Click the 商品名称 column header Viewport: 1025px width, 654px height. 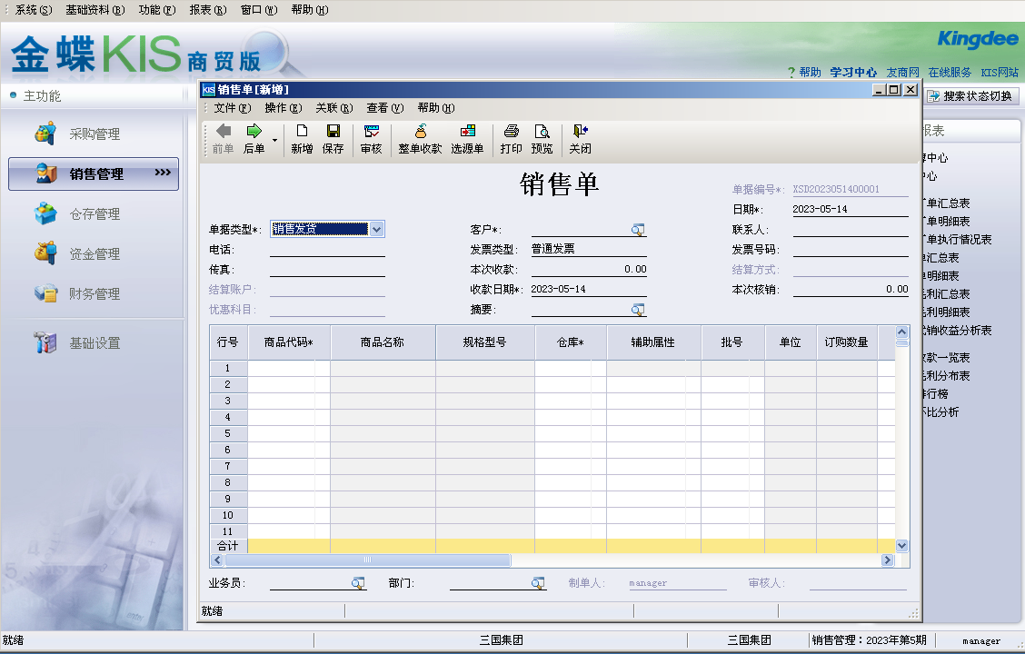[383, 342]
